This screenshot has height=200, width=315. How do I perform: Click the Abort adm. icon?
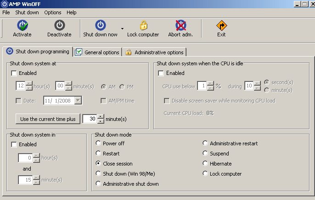pos(181,25)
